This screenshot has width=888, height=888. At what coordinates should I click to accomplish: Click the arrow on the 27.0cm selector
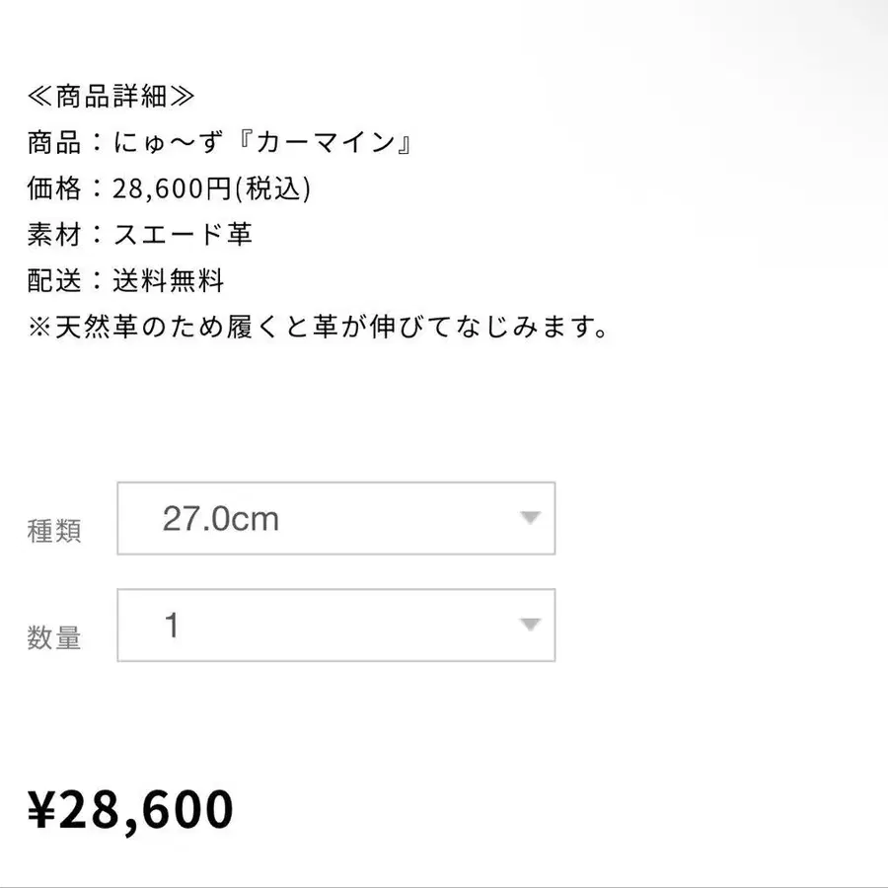pos(531,518)
